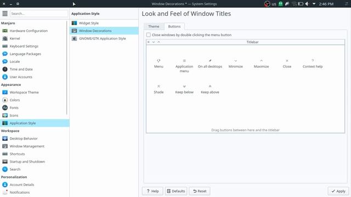Click the Help button
Screen dimensions: 351x197
pos(152,191)
